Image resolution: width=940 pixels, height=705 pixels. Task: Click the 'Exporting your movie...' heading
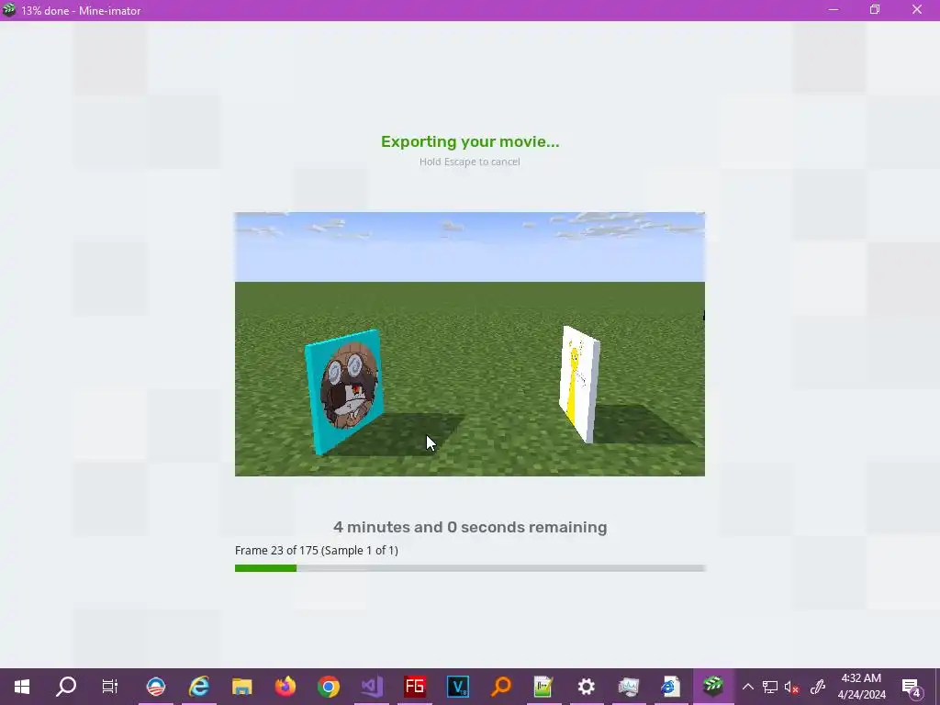470,142
